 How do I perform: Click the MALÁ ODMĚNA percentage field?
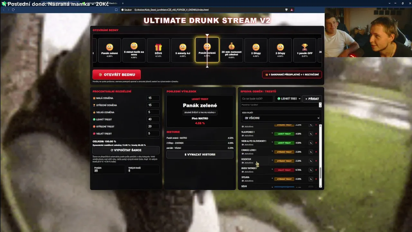tap(153, 98)
